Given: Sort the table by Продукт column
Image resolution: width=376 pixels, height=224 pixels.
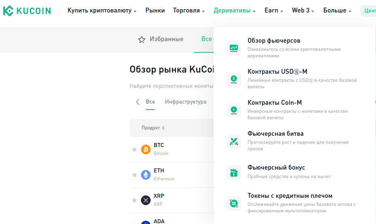Looking at the screenshot, I should [x=153, y=128].
